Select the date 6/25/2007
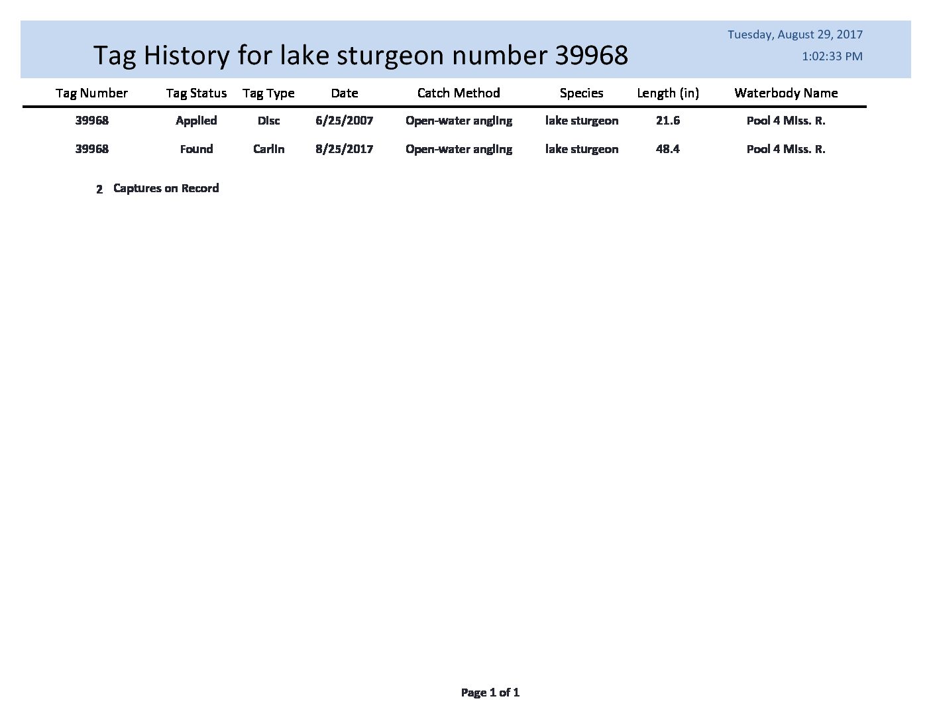Image resolution: width=933 pixels, height=721 pixels. coord(345,121)
